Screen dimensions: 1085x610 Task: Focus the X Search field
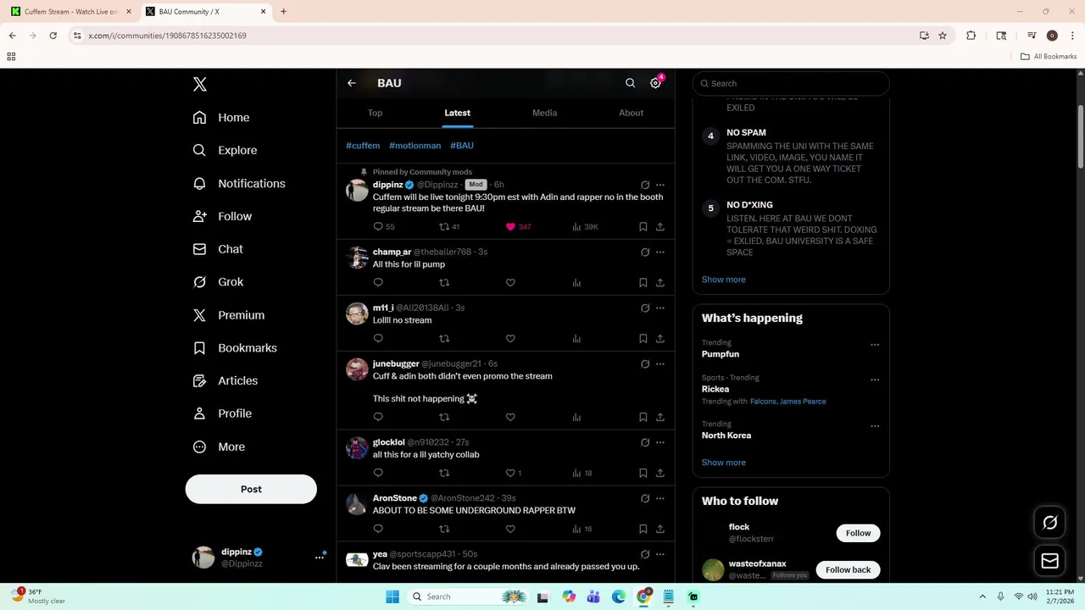791,83
